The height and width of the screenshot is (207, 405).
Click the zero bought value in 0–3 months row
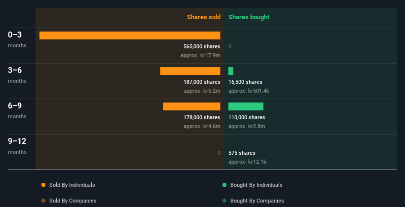point(230,46)
